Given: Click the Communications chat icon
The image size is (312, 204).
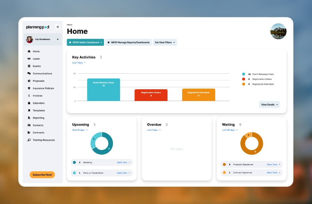Looking at the screenshot, I should [29, 73].
